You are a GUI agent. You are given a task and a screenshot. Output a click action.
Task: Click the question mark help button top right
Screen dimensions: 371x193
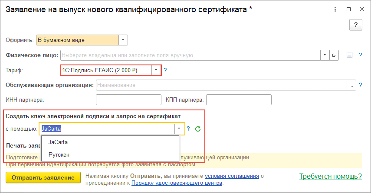click(x=356, y=25)
